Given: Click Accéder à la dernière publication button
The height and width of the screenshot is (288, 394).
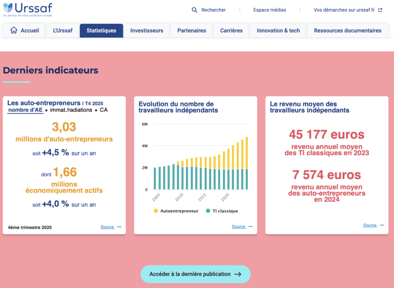Looking at the screenshot, I should tap(195, 274).
